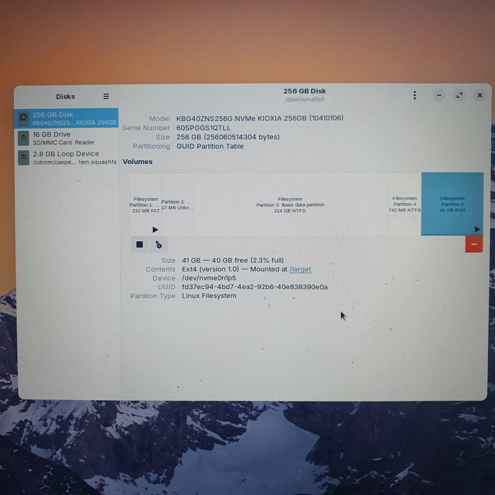Image resolution: width=495 pixels, height=495 pixels.
Task: Select Partition 3 214 GB NTFS volume
Action: (290, 205)
